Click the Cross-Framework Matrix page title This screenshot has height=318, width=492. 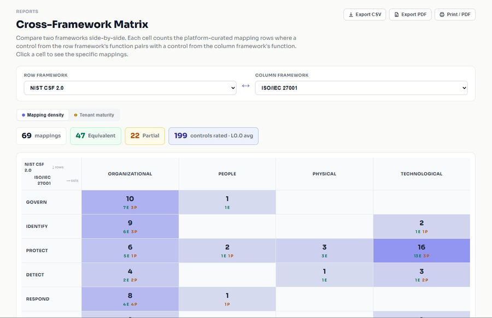coord(82,24)
